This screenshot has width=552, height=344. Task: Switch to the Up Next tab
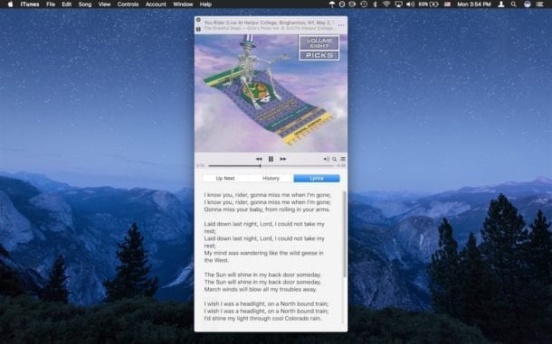click(x=225, y=178)
